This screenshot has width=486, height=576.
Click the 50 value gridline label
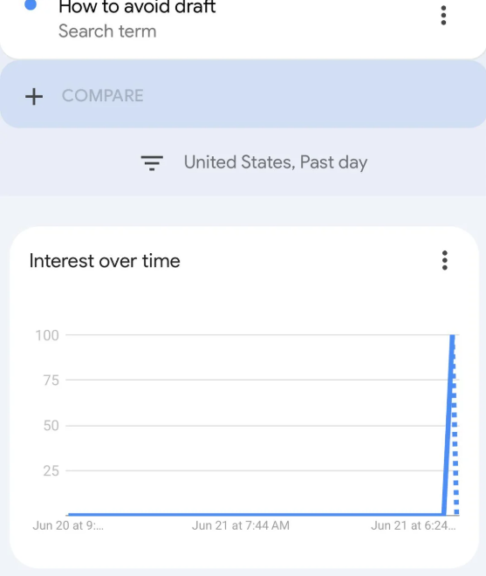[51, 426]
